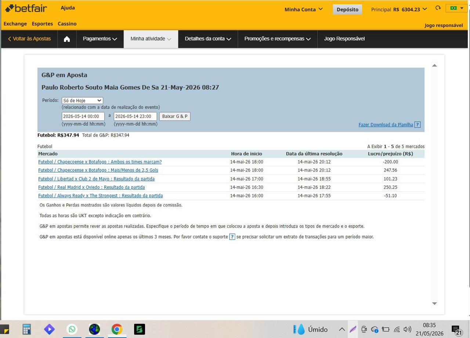This screenshot has width=470, height=338.
Task: Click Jogo responsável link in the yellow header
Action: 444,25
